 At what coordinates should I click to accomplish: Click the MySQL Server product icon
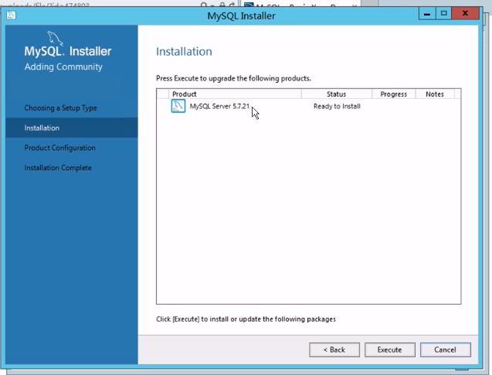pyautogui.click(x=178, y=106)
